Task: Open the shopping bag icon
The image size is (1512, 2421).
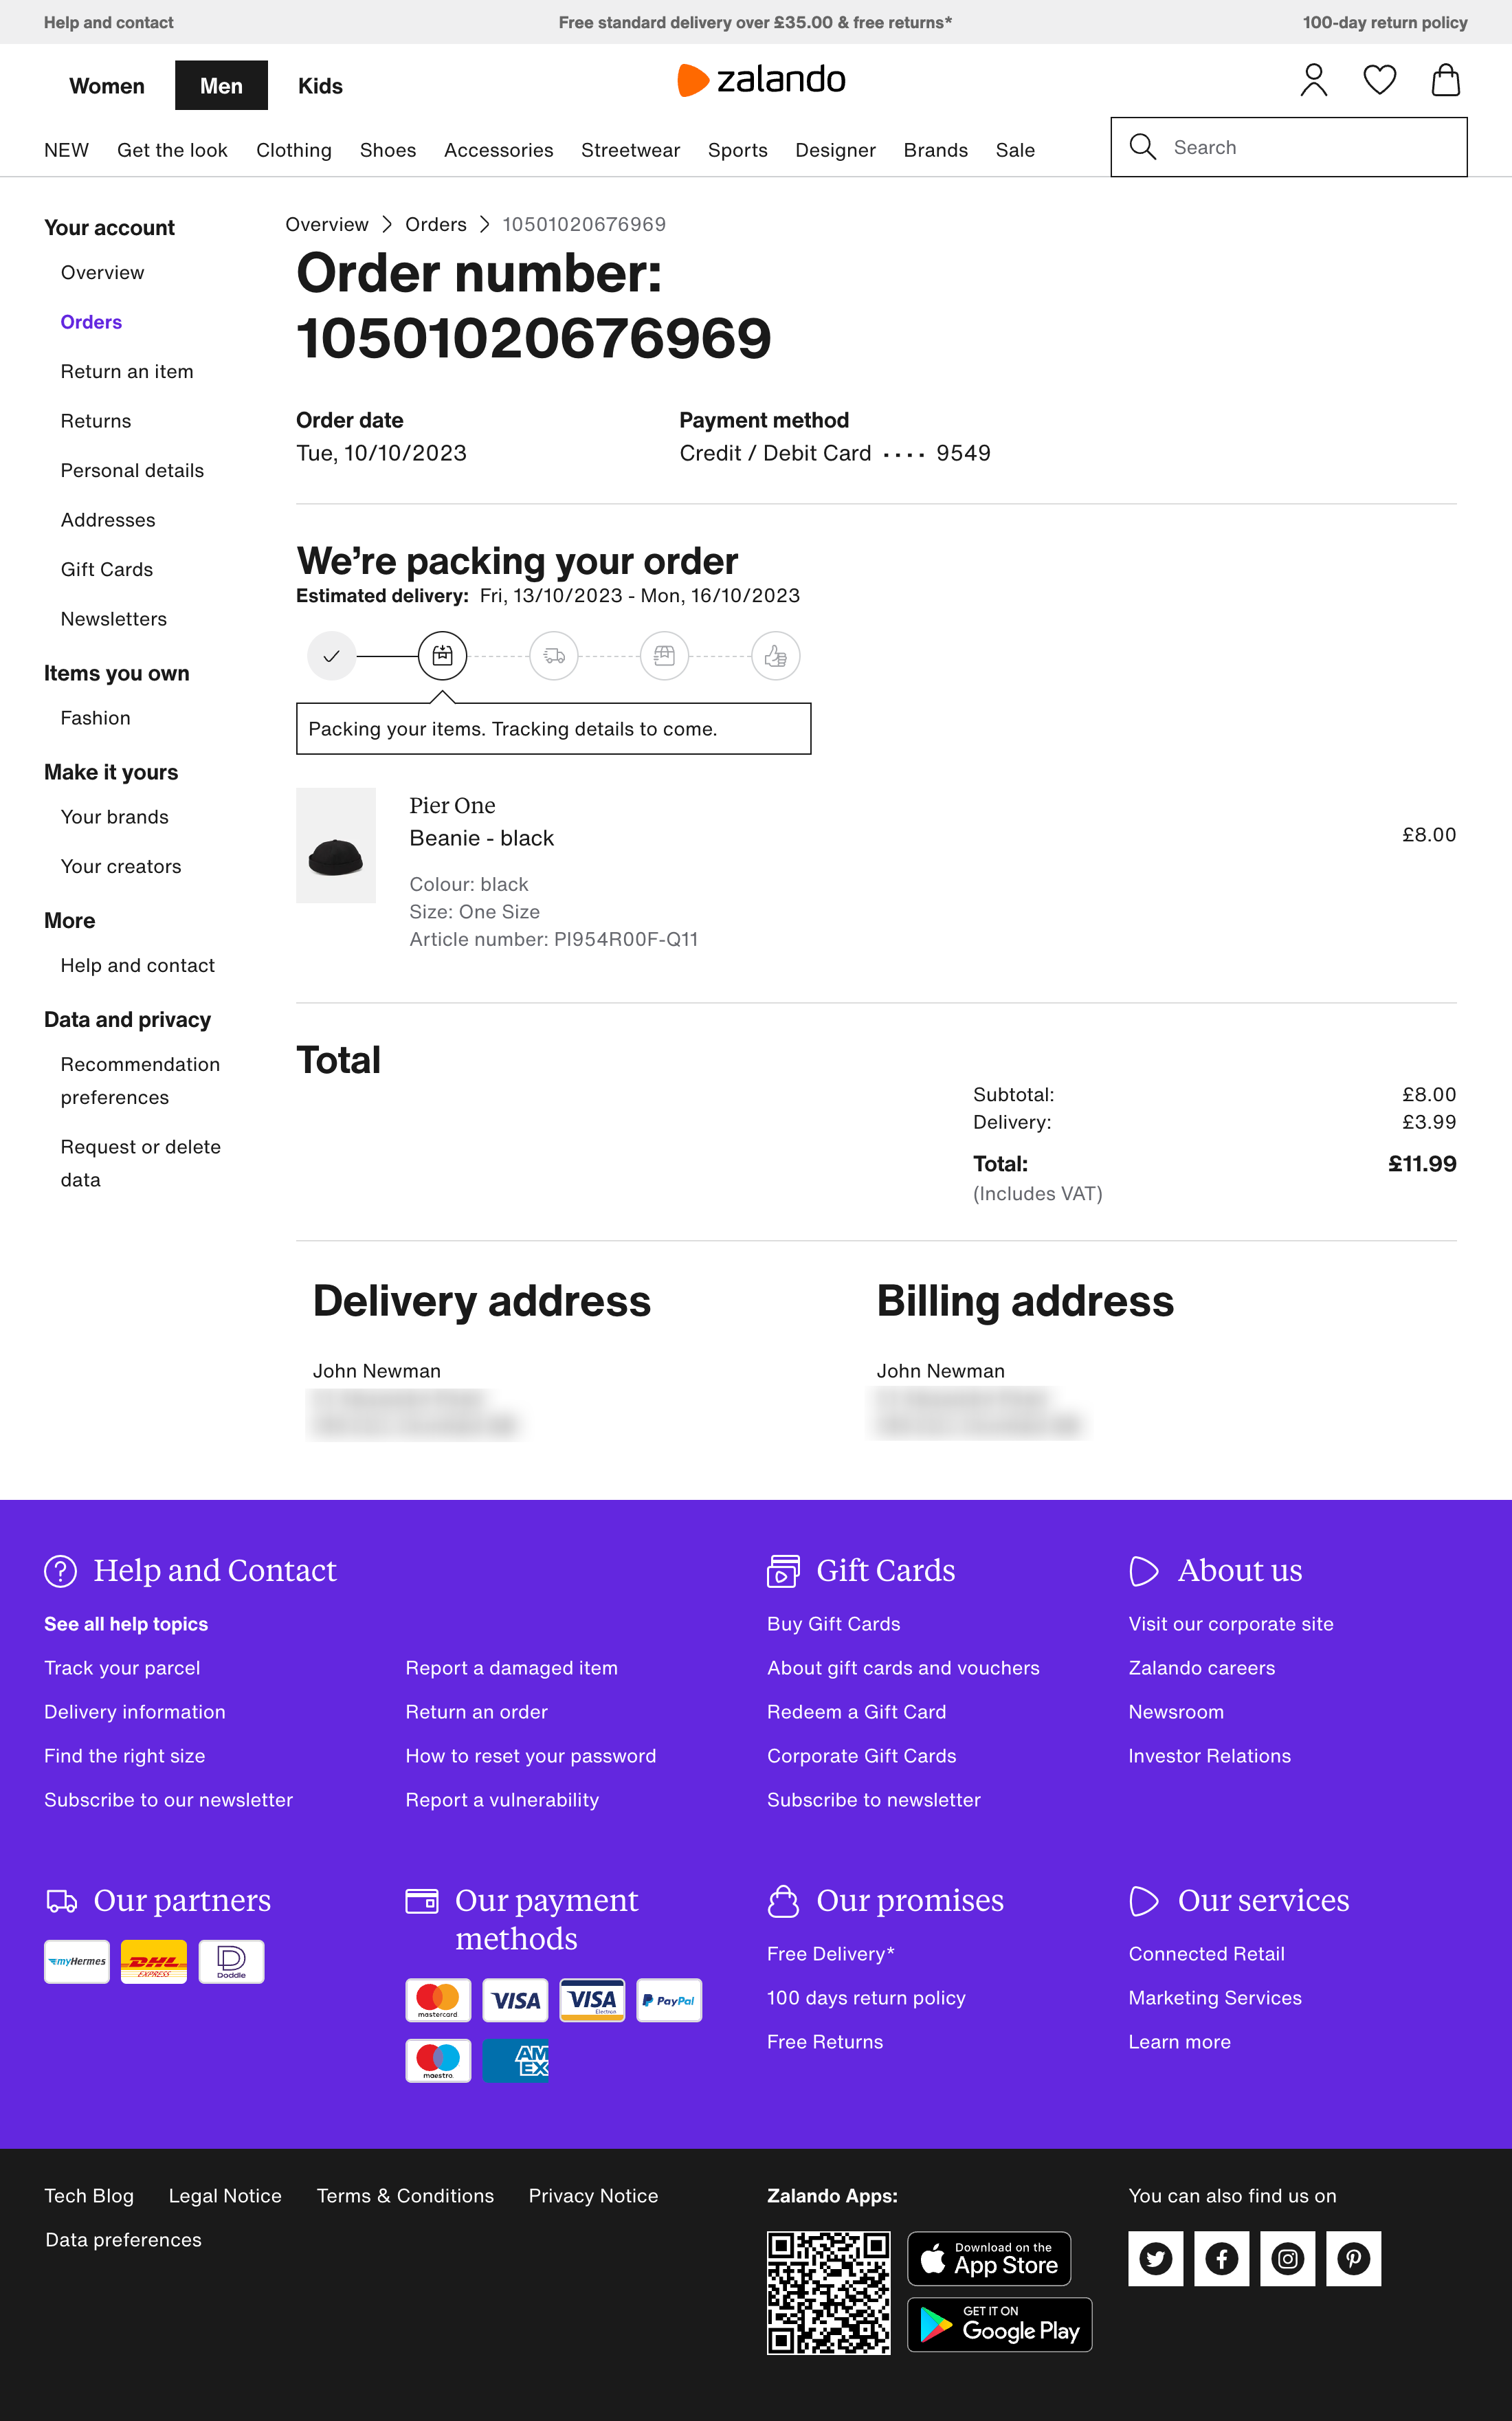Action: click(x=1445, y=80)
